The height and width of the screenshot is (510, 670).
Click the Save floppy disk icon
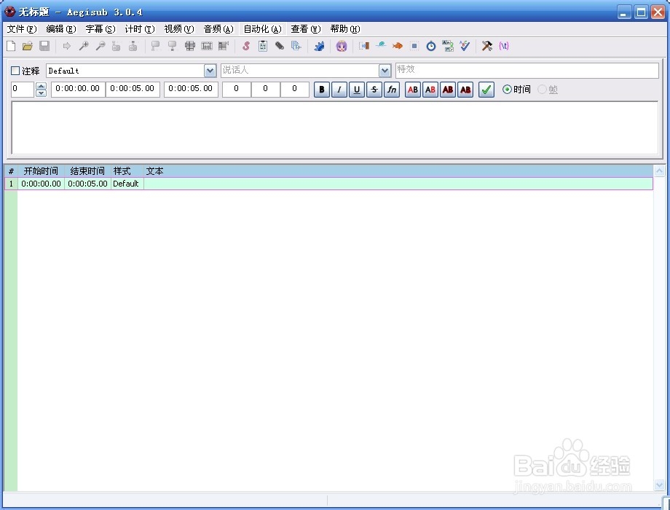[44, 46]
